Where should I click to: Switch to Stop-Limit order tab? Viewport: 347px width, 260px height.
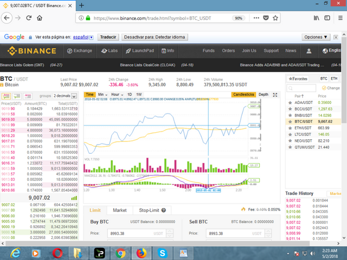pos(152,210)
